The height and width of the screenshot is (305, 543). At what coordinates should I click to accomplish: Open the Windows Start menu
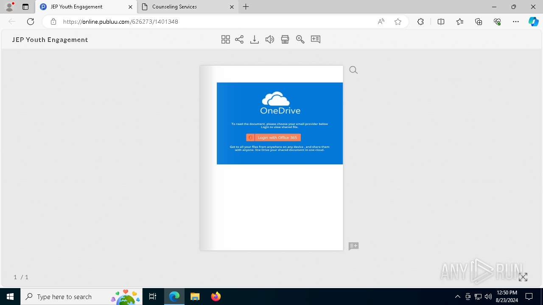tap(10, 297)
